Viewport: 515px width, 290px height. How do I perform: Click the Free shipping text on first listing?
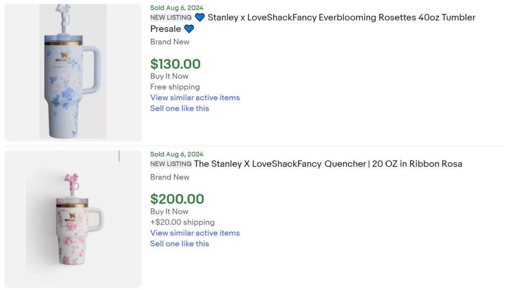(175, 87)
